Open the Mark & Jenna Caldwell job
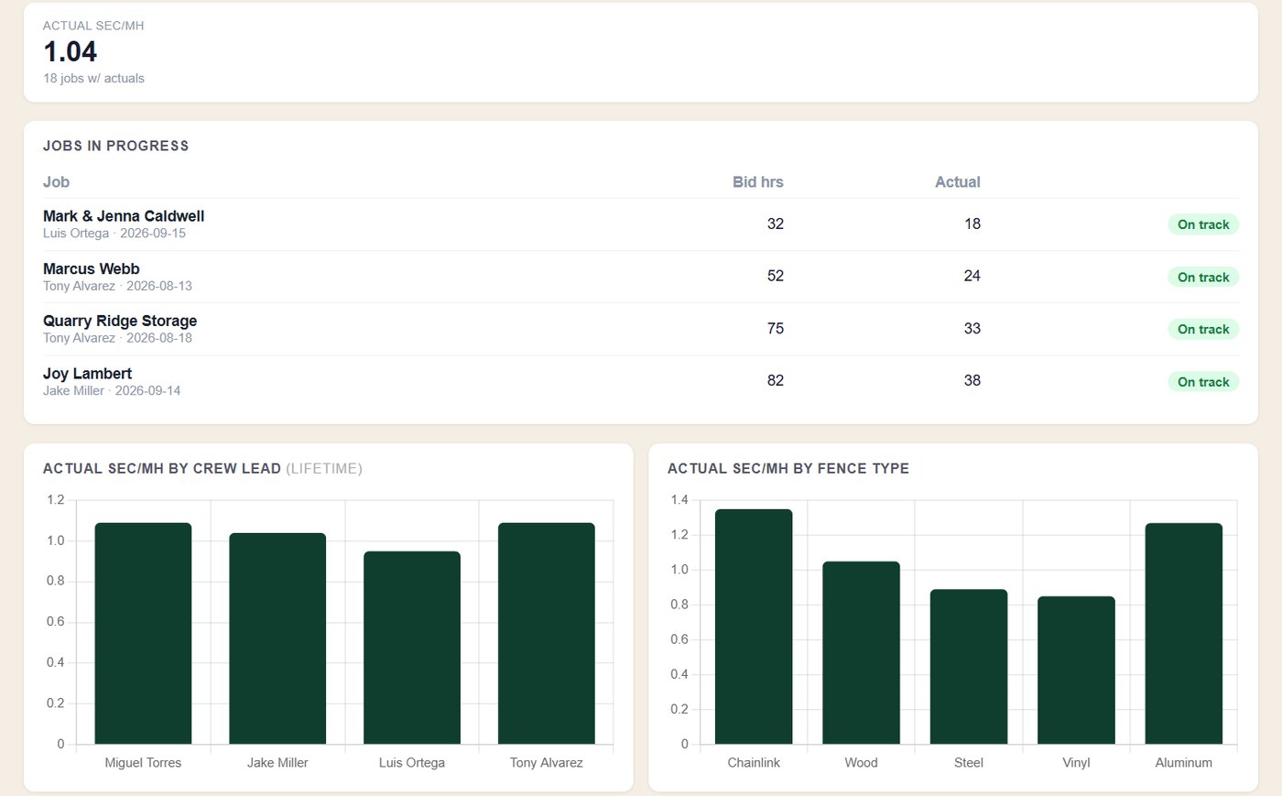 coord(641,224)
